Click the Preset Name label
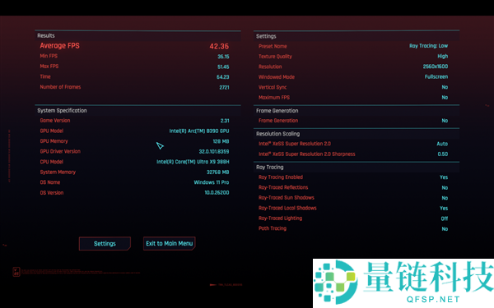This screenshot has width=494, height=308. point(273,46)
